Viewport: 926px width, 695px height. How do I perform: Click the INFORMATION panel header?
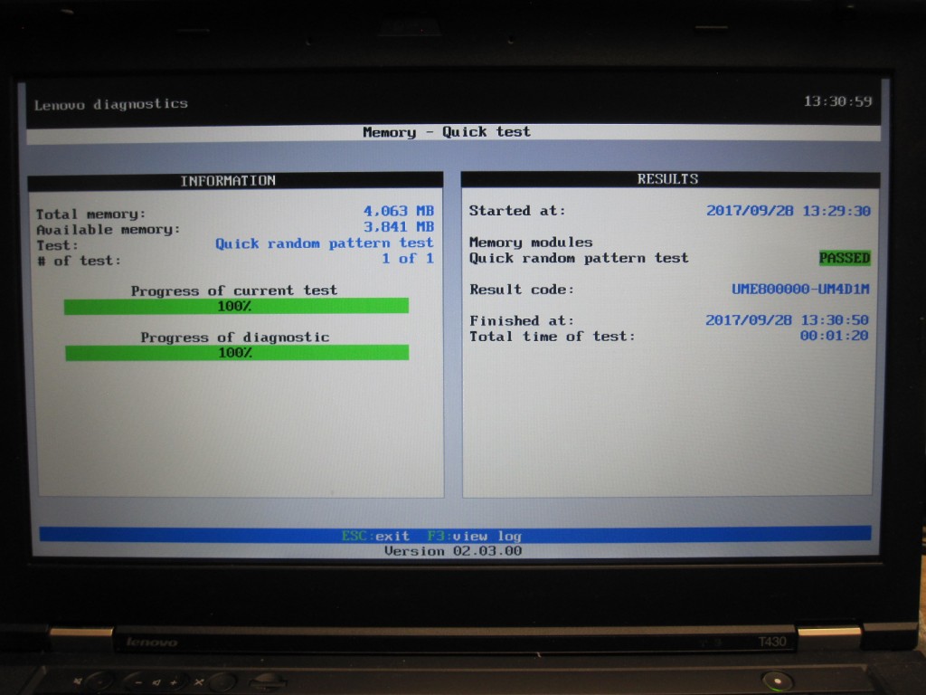click(235, 181)
